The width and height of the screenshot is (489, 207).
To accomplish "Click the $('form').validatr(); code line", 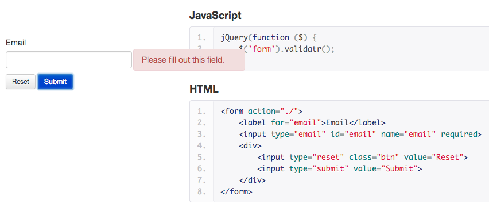I will (x=286, y=49).
